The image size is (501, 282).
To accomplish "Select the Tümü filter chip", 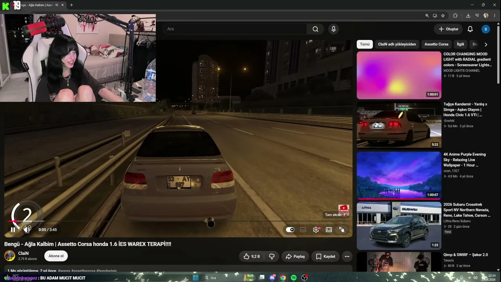I will [365, 44].
